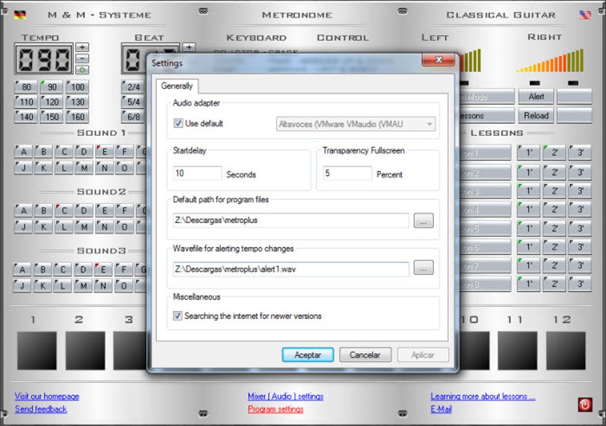Select tempo preset 130
Screen dimensions: 606x426
(x=77, y=102)
